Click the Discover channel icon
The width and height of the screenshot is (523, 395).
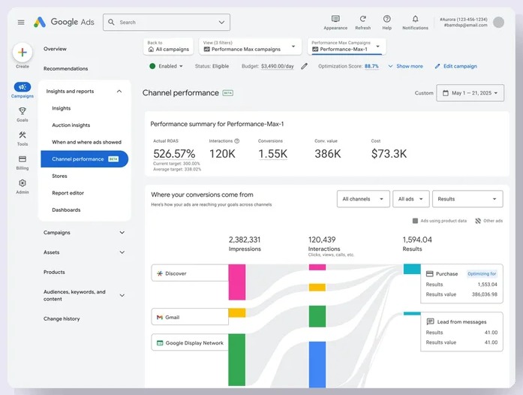point(160,273)
